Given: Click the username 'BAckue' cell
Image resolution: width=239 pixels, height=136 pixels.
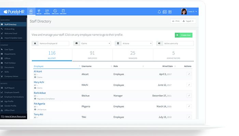Looking at the screenshot, I should coord(85,96).
